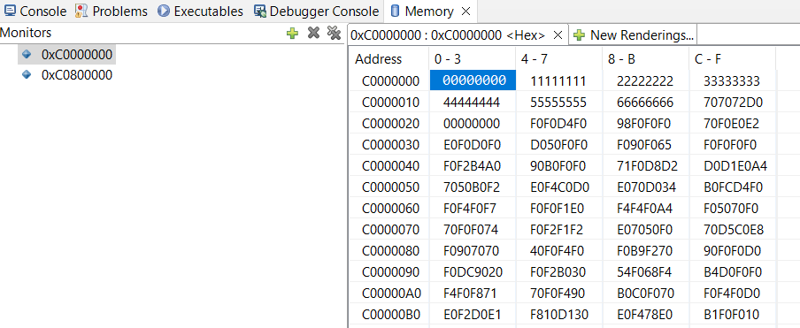Switch to the Executables tab
The width and height of the screenshot is (800, 328).
pyautogui.click(x=200, y=11)
